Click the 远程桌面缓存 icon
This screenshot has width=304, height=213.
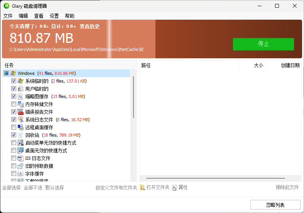point(20,127)
